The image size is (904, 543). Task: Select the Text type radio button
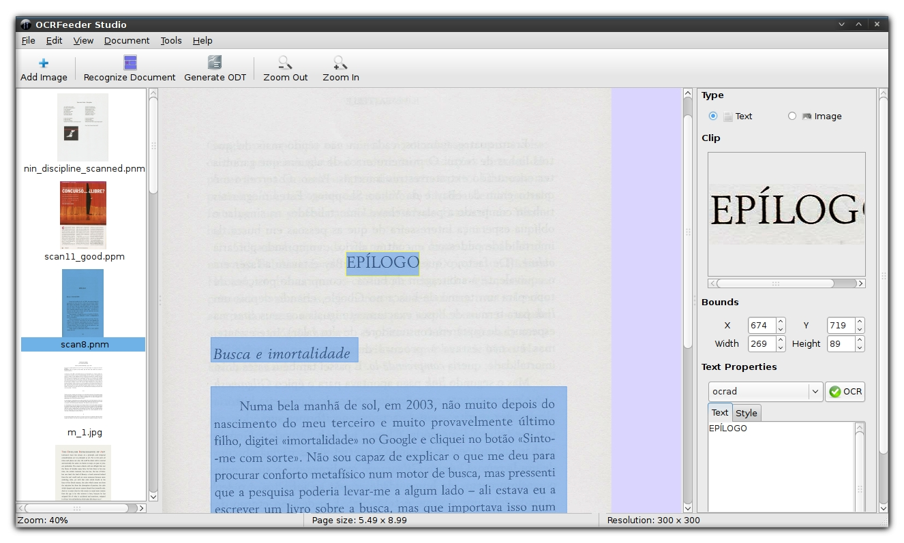pyautogui.click(x=713, y=116)
